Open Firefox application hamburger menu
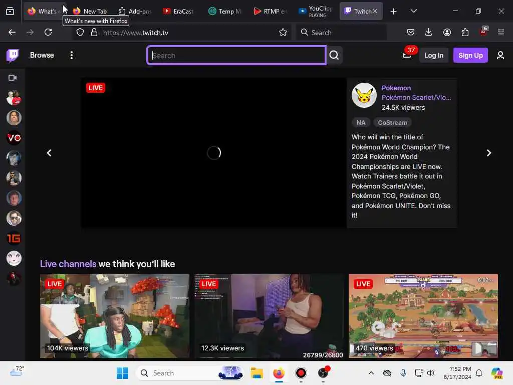Viewport: 513px width, 385px height. tap(501, 33)
